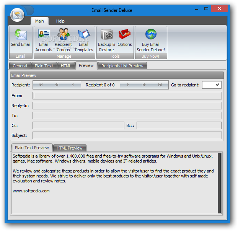Switch to HTML Preview tab
Viewport: 238px width, 231px height.
click(70, 148)
